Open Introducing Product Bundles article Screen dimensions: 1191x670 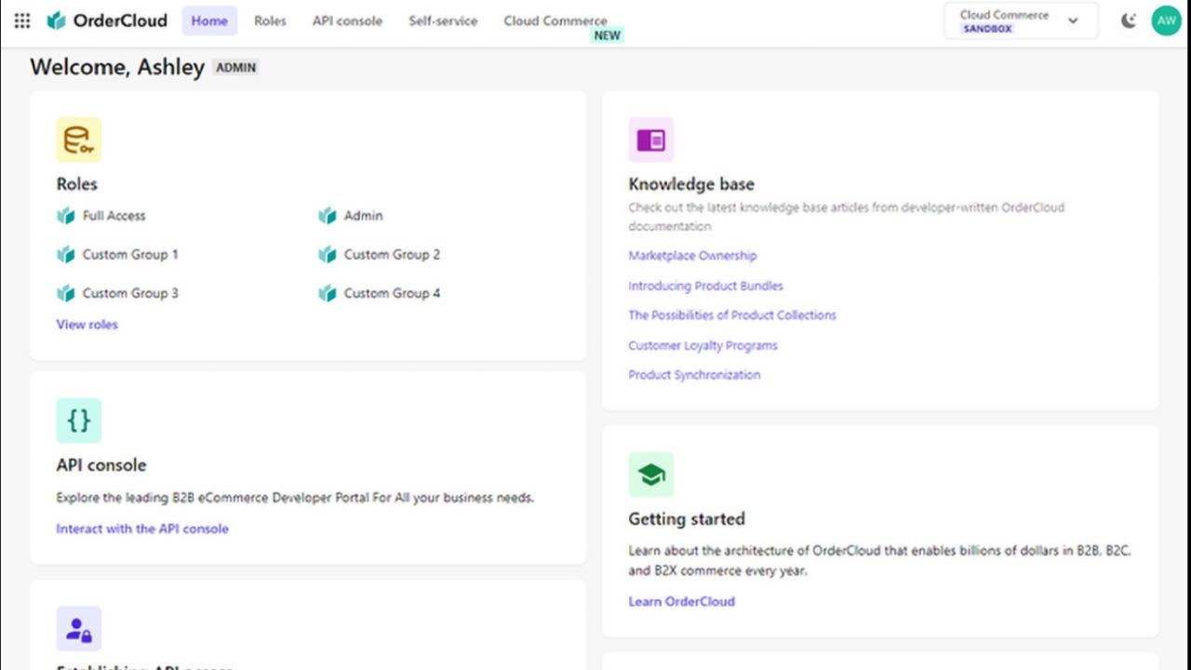705,286
